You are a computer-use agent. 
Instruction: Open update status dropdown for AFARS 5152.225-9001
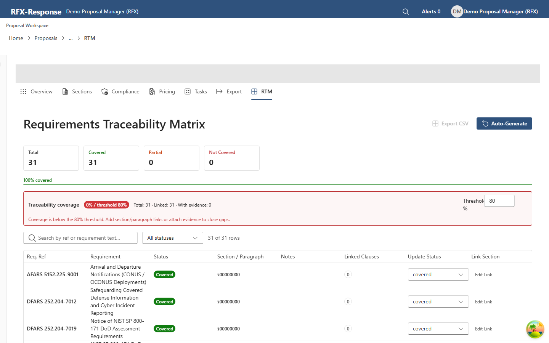pyautogui.click(x=438, y=274)
